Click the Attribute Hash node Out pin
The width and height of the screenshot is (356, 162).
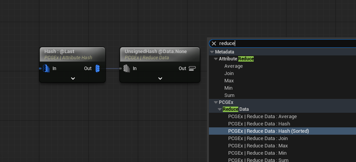click(x=97, y=68)
